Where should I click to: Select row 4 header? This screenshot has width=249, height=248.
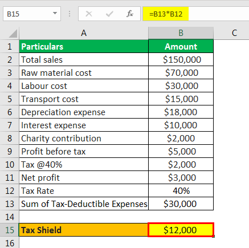point(10,86)
